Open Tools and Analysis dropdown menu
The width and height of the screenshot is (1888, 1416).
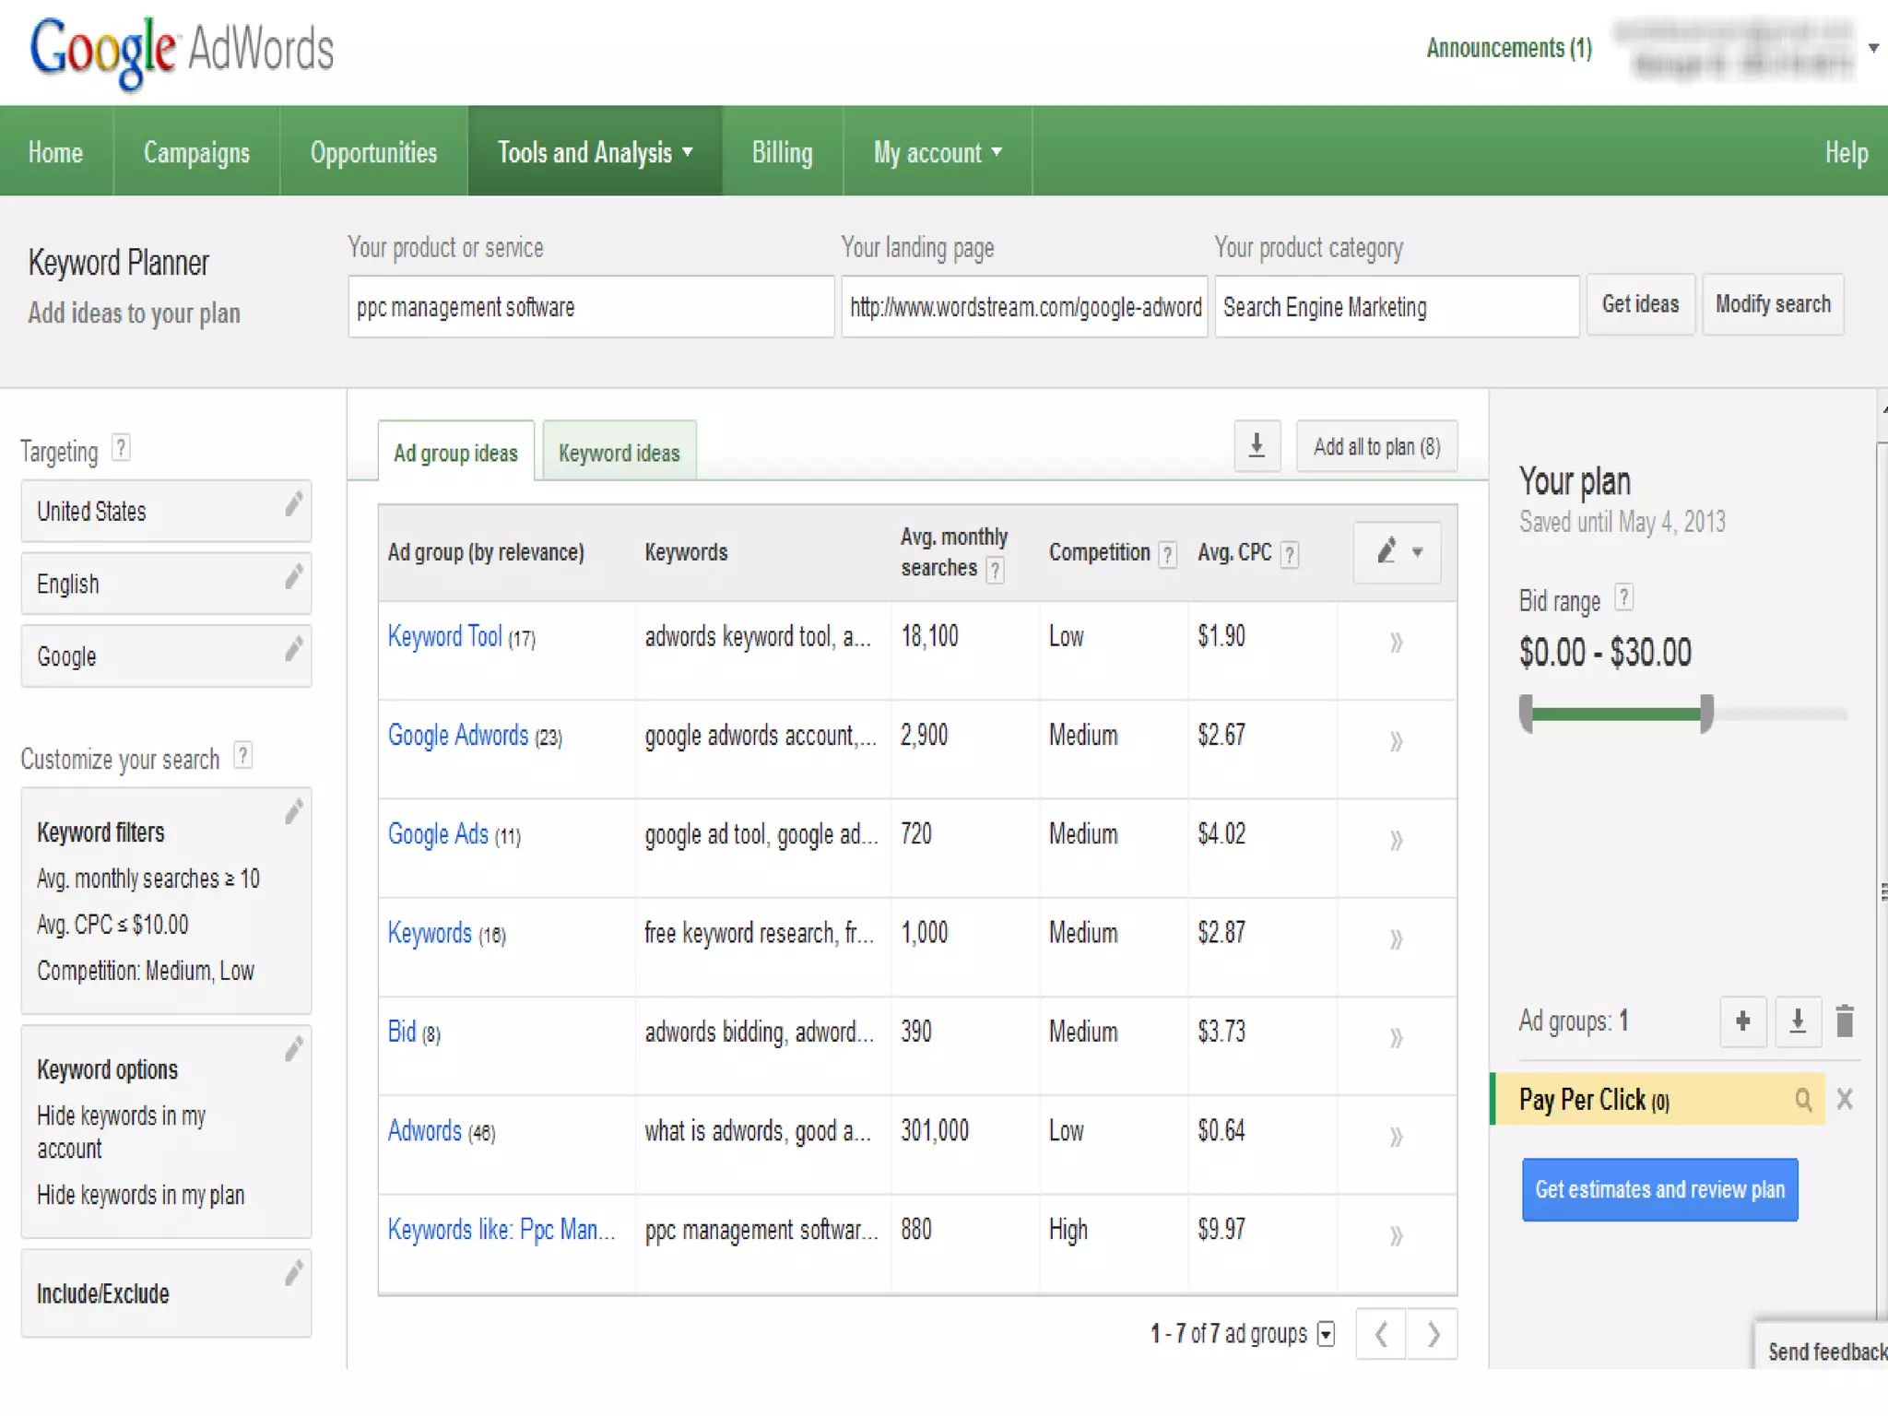pos(595,152)
